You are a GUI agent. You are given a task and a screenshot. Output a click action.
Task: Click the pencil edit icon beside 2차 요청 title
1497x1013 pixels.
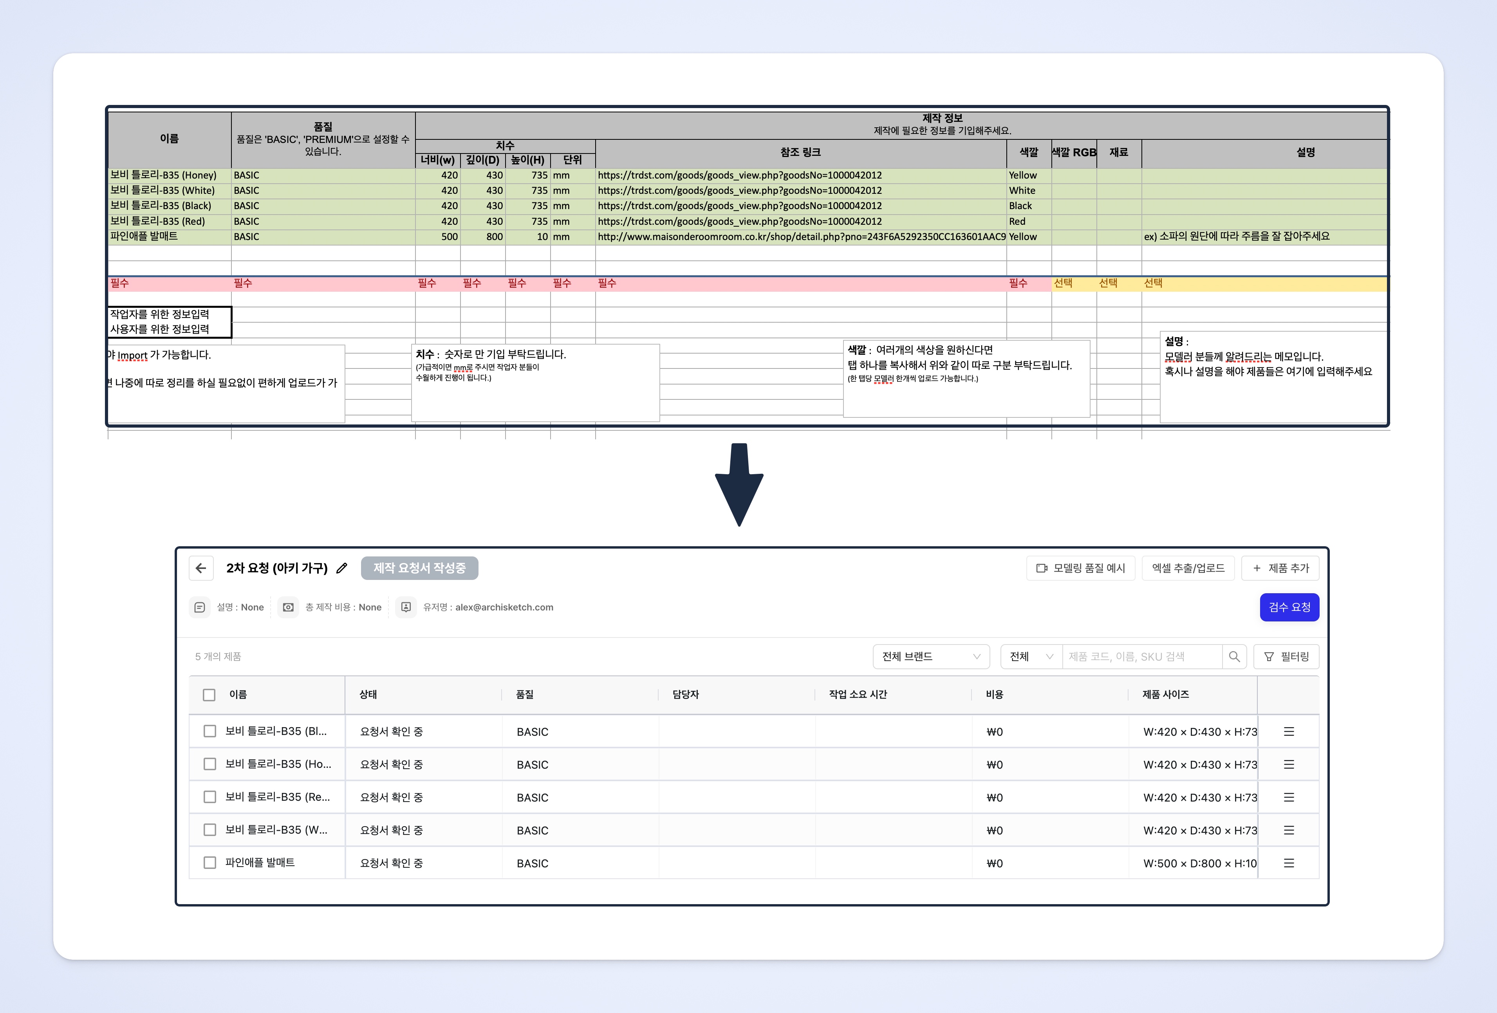[x=342, y=568]
